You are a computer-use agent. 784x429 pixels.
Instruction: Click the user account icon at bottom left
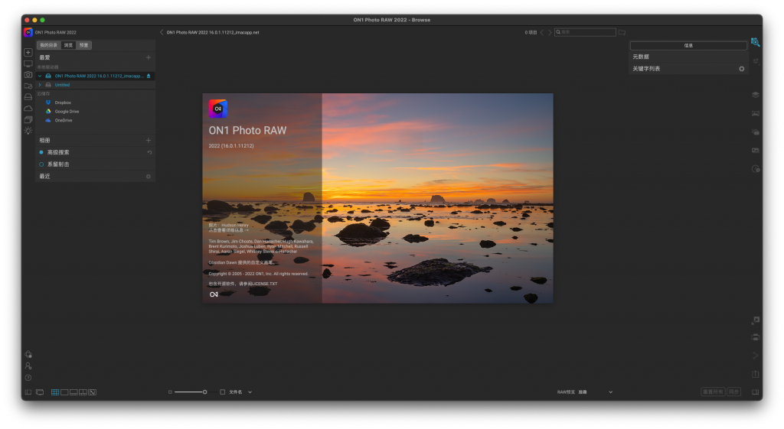(x=28, y=366)
